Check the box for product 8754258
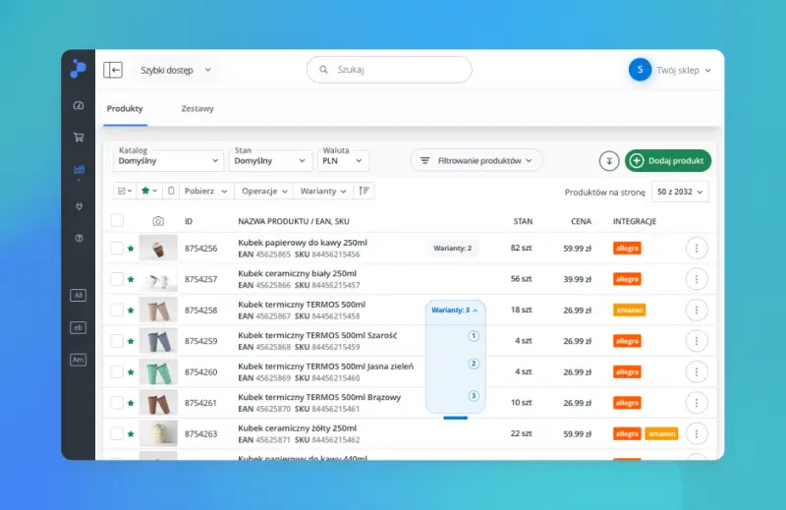Viewport: 786px width, 510px height. 117,310
